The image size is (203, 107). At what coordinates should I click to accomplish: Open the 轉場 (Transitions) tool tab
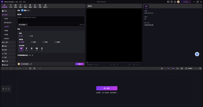(x=25, y=6)
